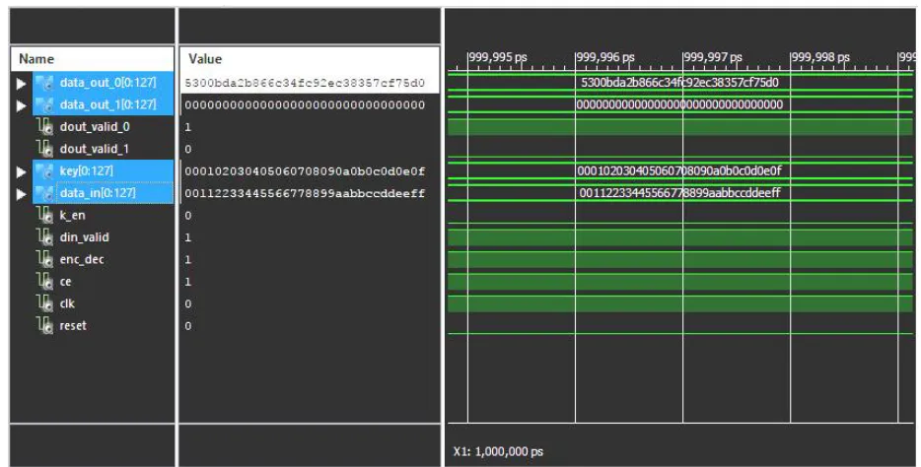Viewport: 921px width, 467px height.
Task: Click the signal icon beside clk
Action: click(x=45, y=303)
